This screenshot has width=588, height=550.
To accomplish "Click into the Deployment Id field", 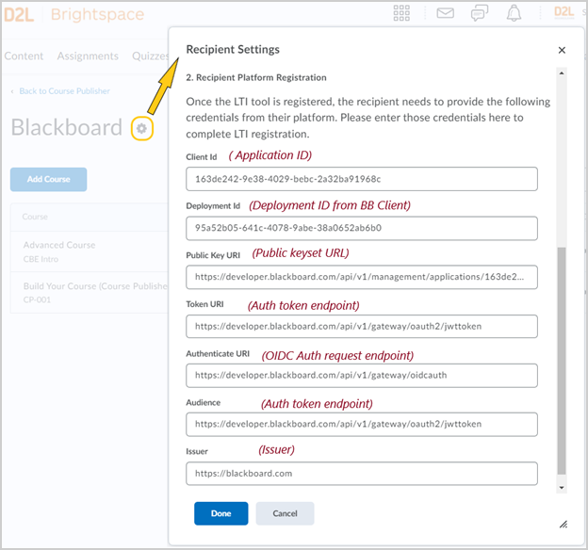I will point(362,228).
